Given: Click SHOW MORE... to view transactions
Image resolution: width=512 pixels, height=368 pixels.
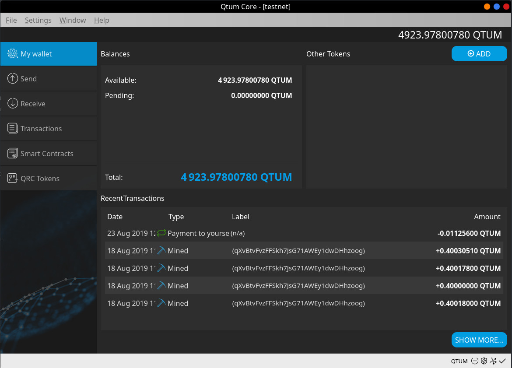Looking at the screenshot, I should (479, 340).
